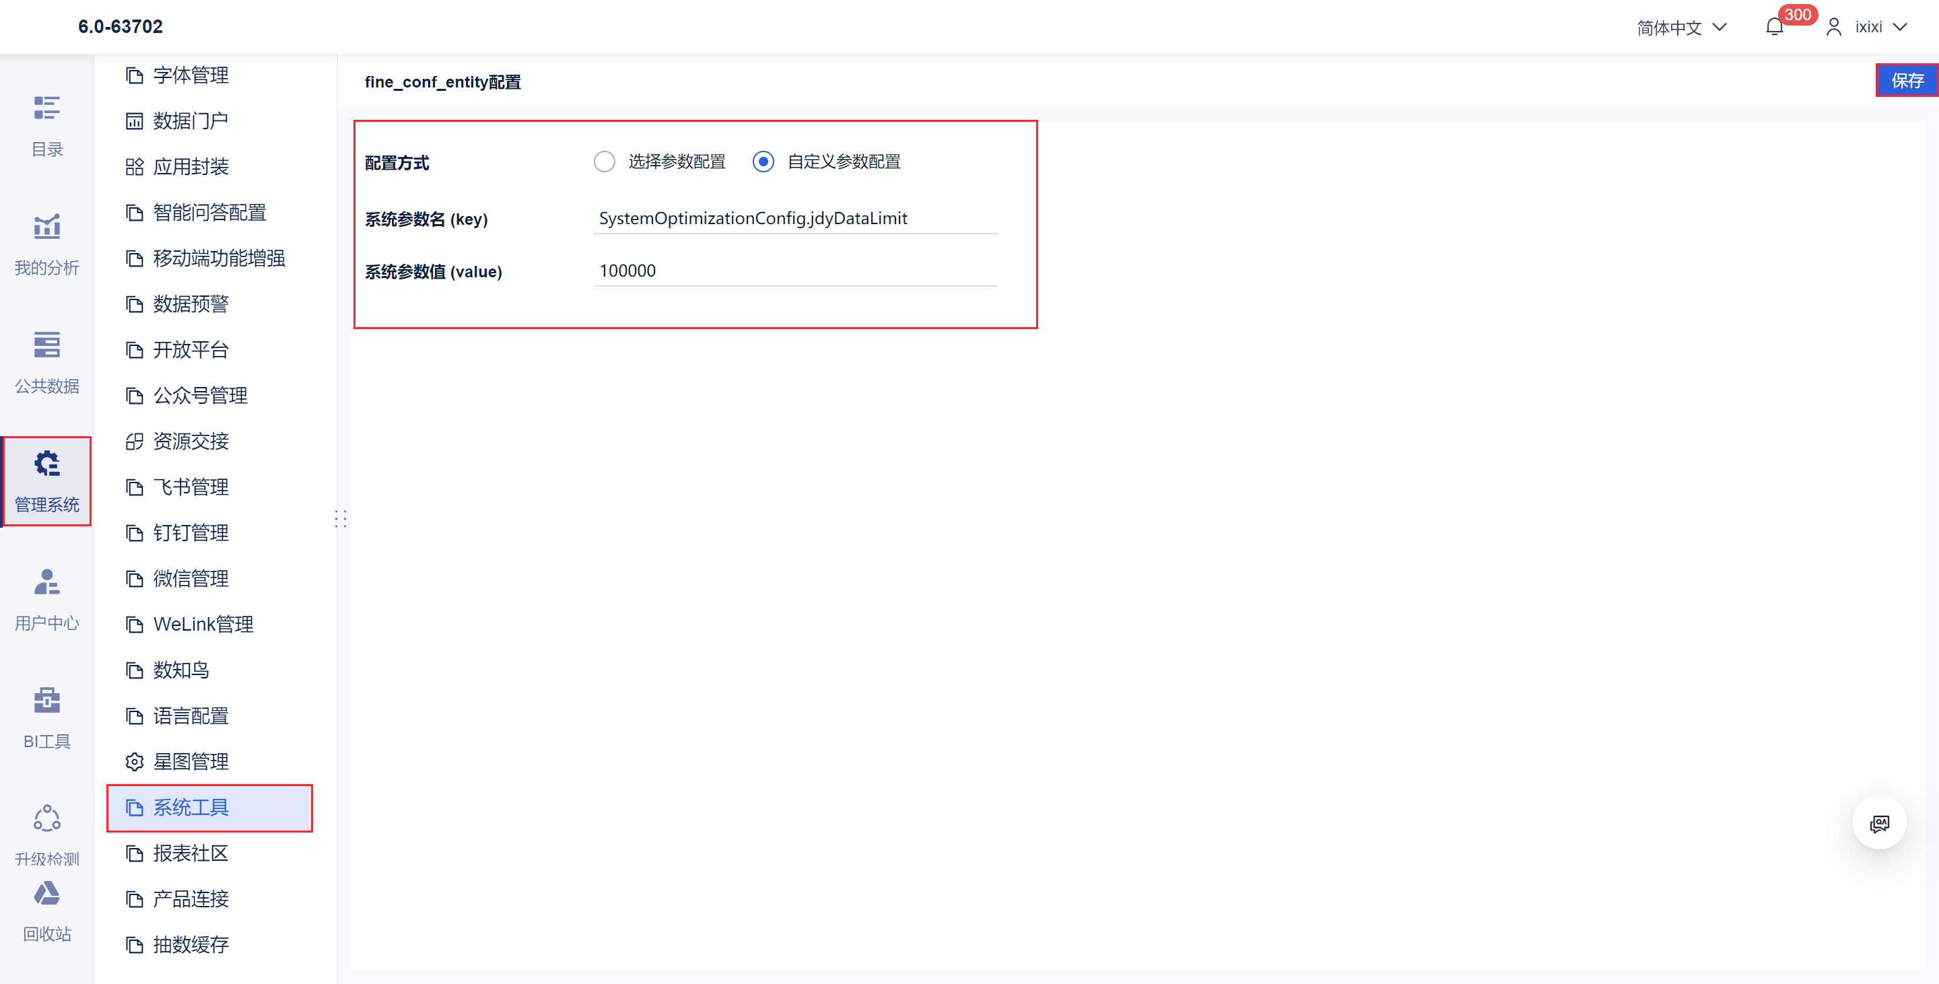The image size is (1939, 984).
Task: Select 选择参数配置 radio option
Action: point(605,162)
